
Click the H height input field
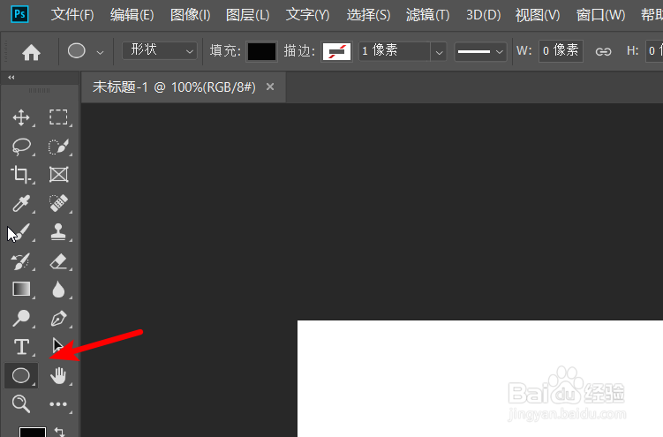(654, 51)
